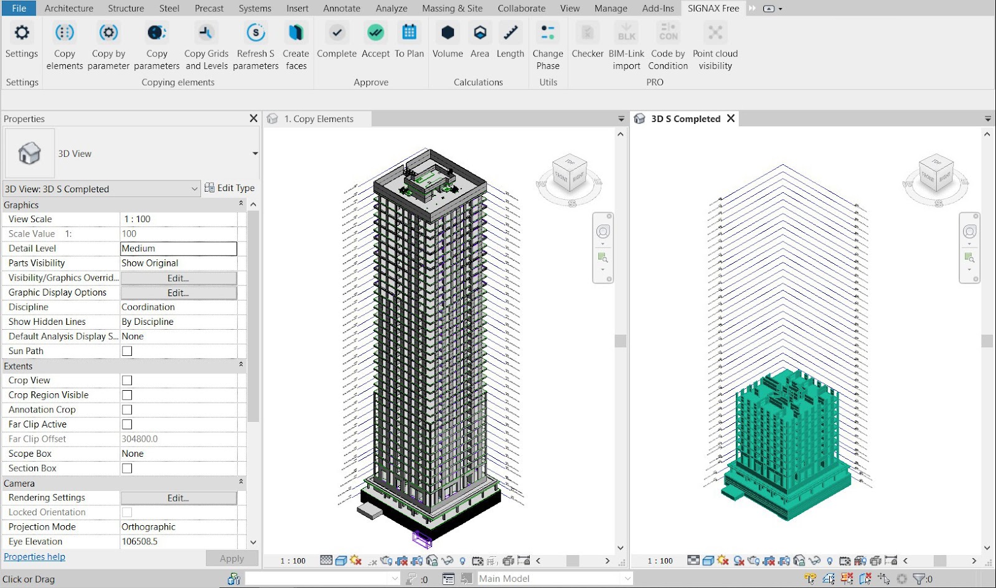
Task: Click the Volume calculation icon
Action: click(x=448, y=33)
